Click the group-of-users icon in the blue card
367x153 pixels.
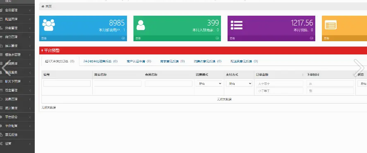(48, 25)
